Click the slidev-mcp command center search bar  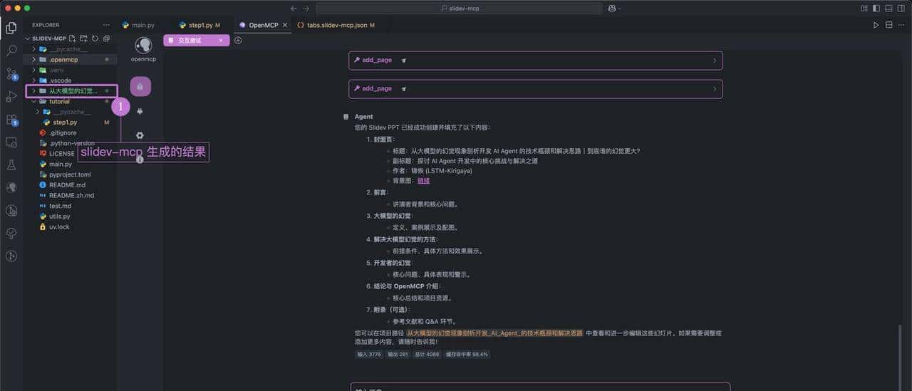click(459, 8)
